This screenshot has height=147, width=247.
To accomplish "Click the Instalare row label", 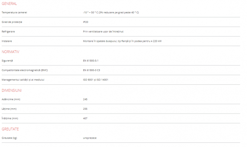I will (x=7, y=41).
